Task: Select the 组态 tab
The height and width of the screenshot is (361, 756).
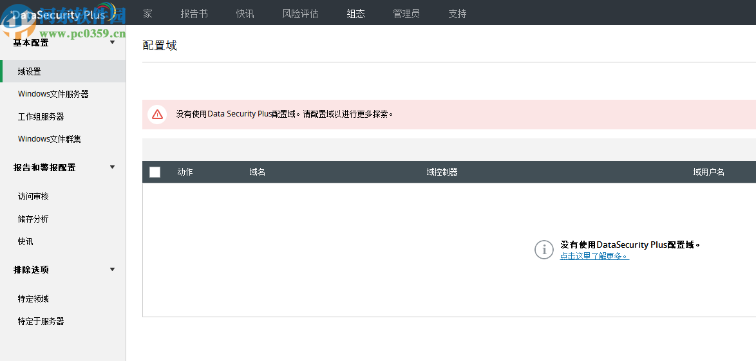Action: (356, 14)
